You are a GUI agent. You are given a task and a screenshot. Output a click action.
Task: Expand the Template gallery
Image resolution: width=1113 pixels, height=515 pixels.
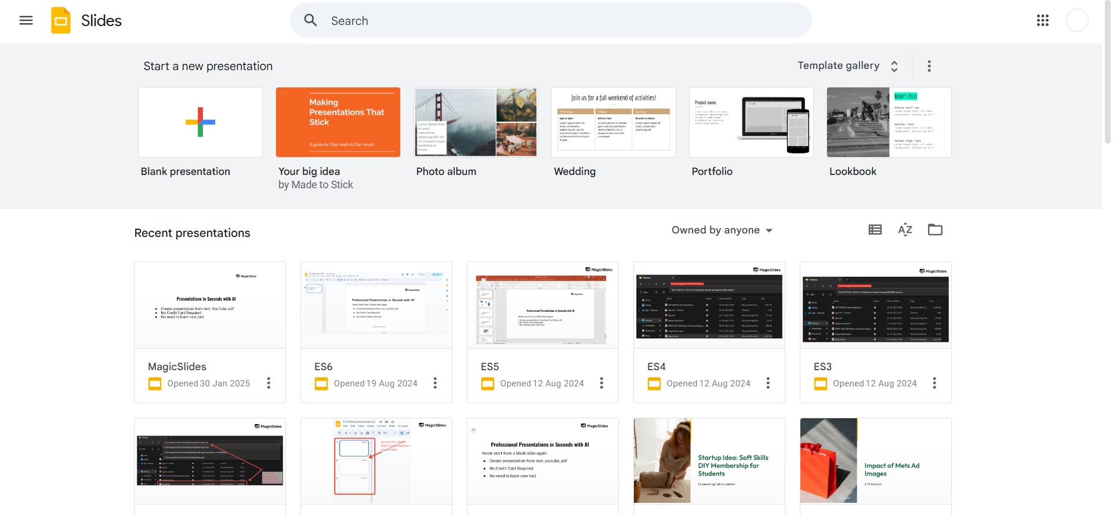point(847,66)
